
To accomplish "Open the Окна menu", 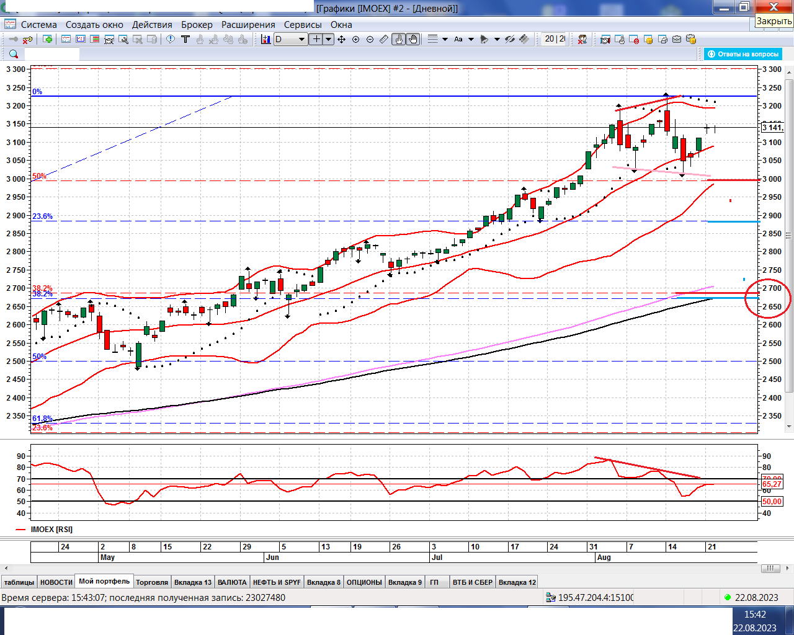I will click(341, 25).
